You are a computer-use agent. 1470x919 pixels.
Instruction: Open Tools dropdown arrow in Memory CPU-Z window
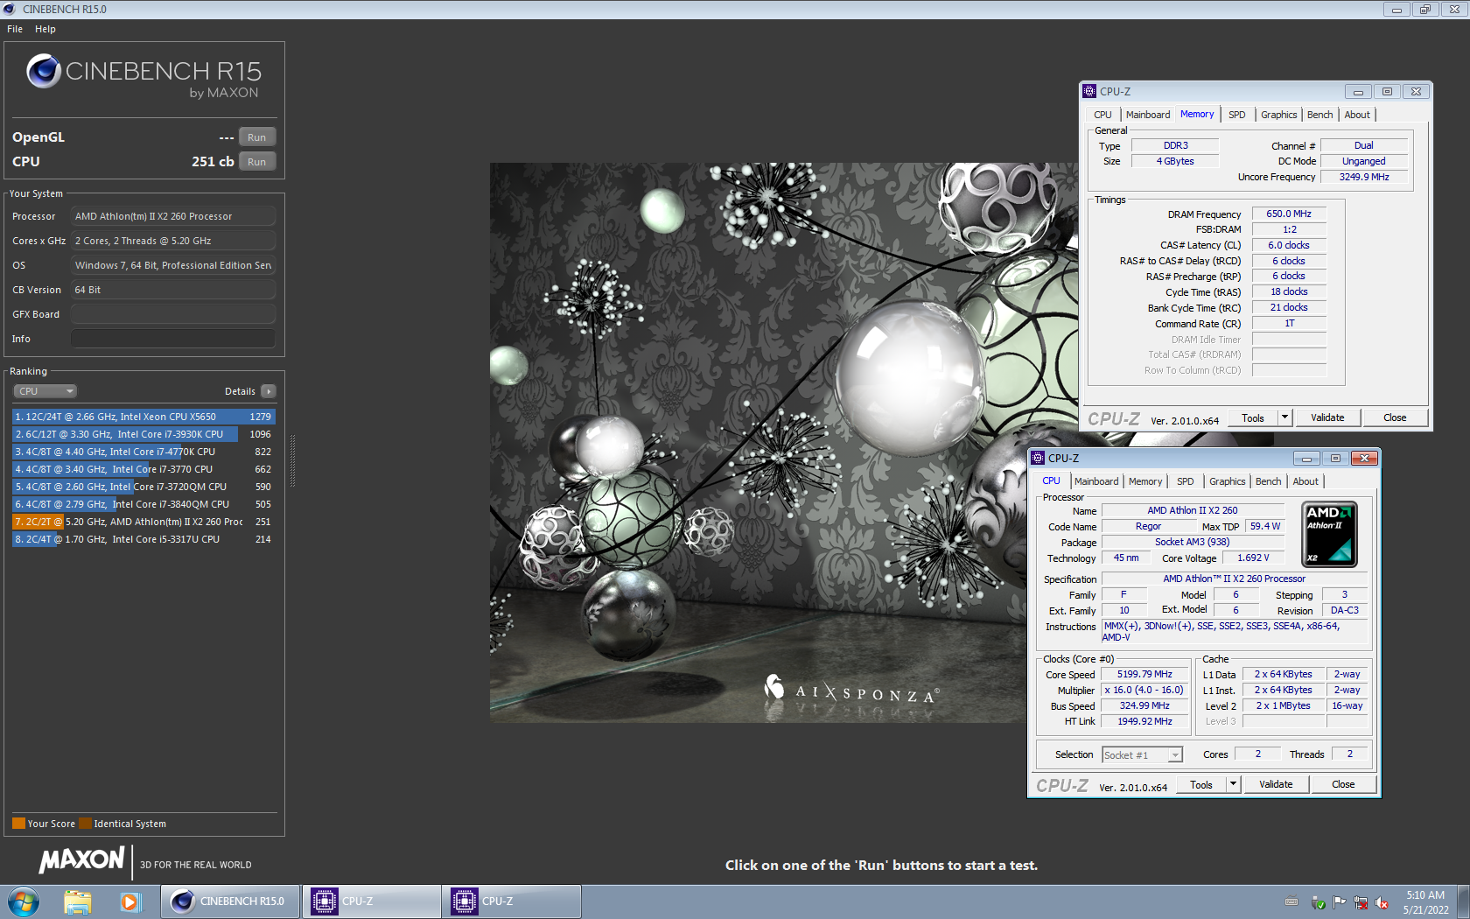(x=1284, y=417)
